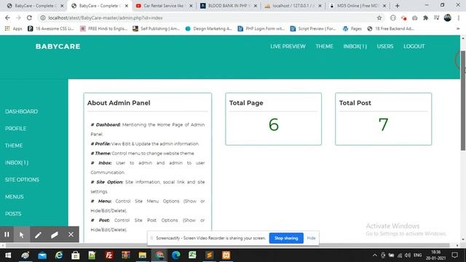Click the address bar URL field
Screen dimensions: 466x262
tap(208, 17)
